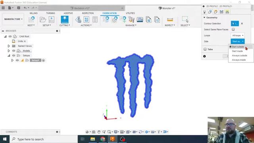
Task: Switch to the MILLING tab
Action: pos(33,13)
